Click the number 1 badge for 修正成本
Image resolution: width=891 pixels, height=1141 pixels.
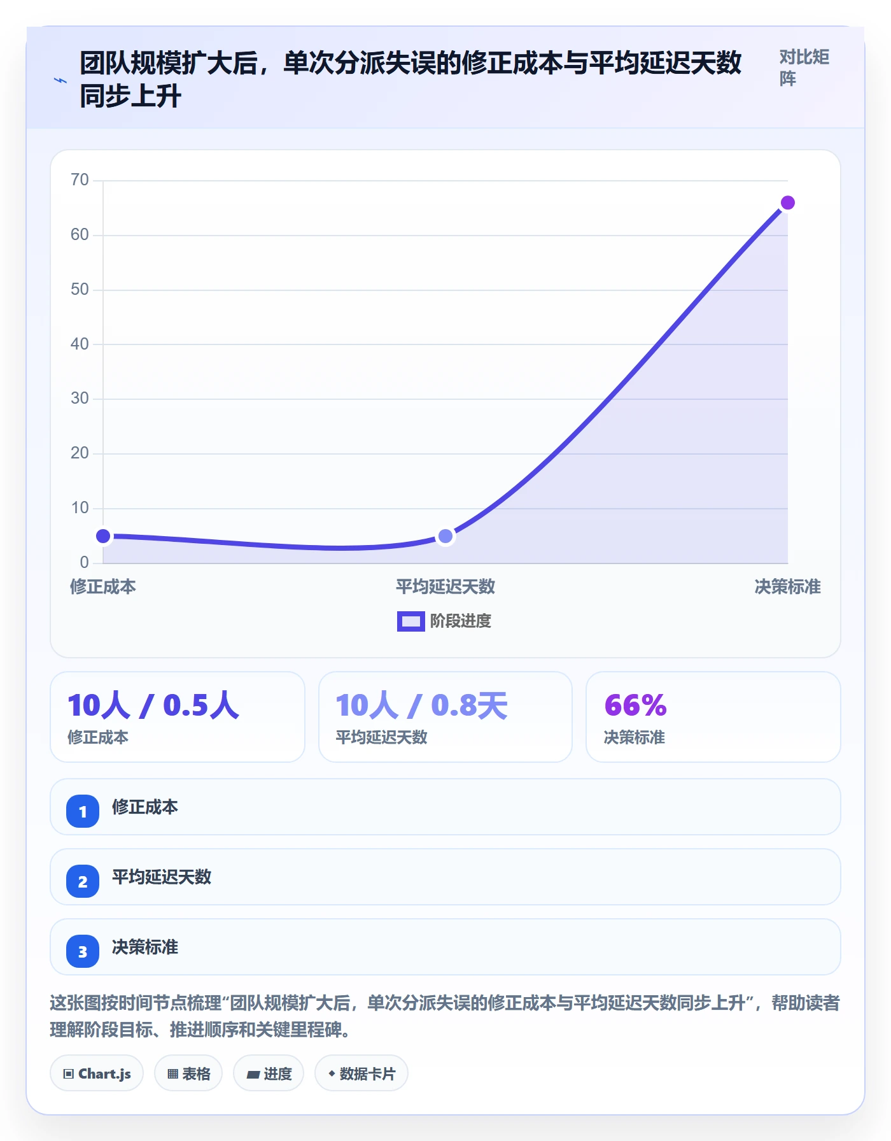(x=83, y=811)
